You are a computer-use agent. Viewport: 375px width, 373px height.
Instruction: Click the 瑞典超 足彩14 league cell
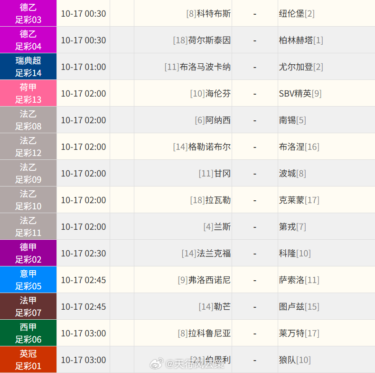28,67
